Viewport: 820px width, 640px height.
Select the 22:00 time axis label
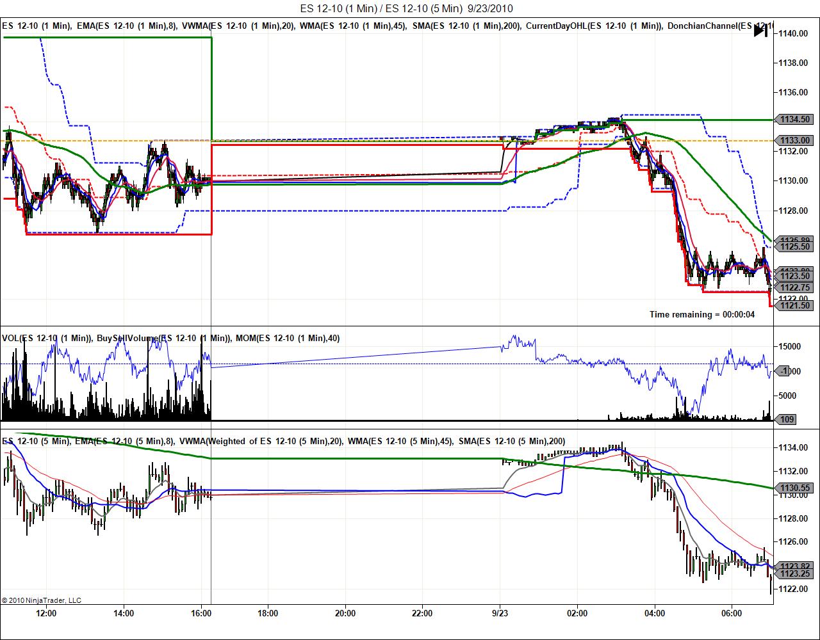click(x=423, y=613)
